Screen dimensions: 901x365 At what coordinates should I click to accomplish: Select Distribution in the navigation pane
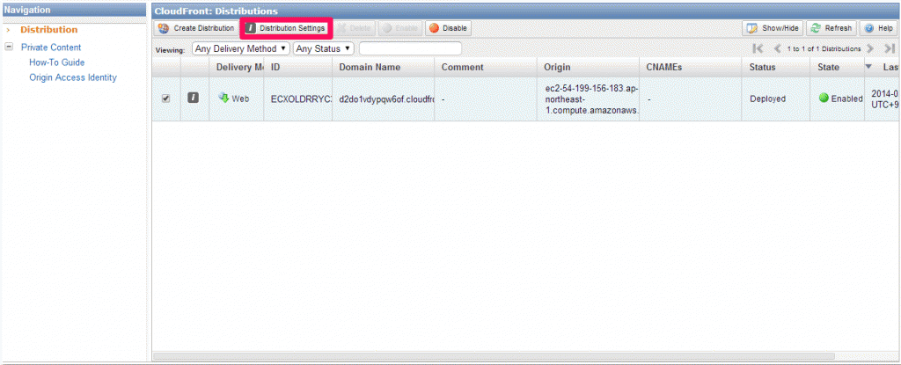pyautogui.click(x=49, y=30)
